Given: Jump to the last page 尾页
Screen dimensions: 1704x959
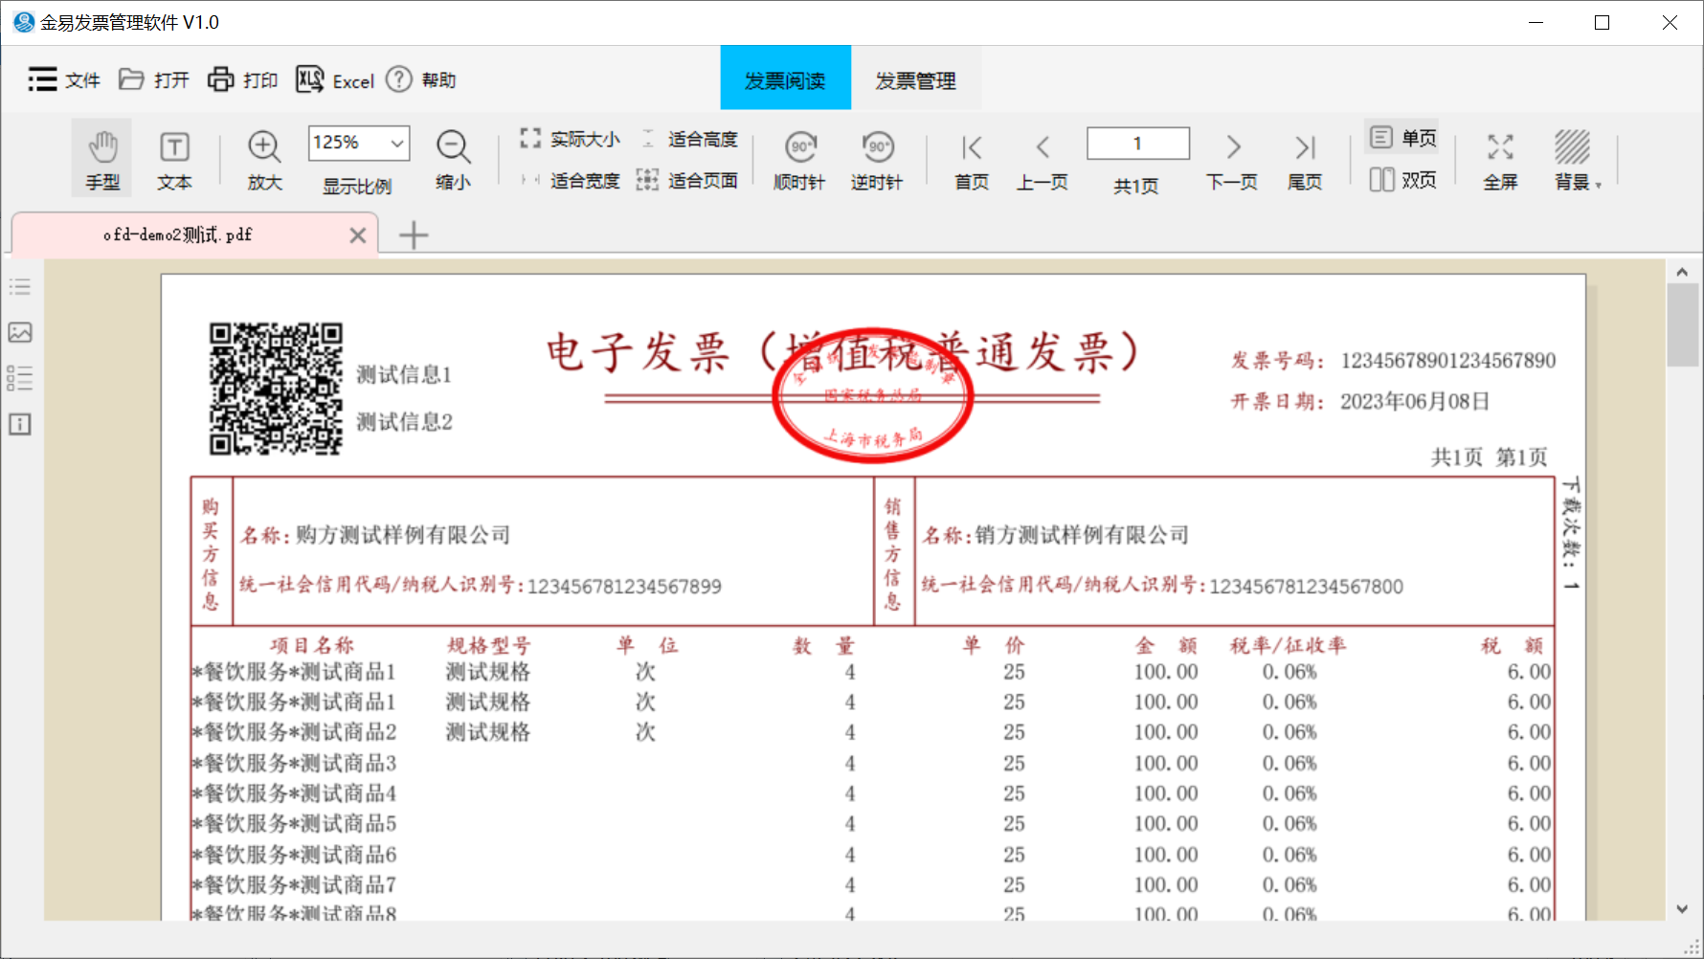Looking at the screenshot, I should click(x=1305, y=160).
